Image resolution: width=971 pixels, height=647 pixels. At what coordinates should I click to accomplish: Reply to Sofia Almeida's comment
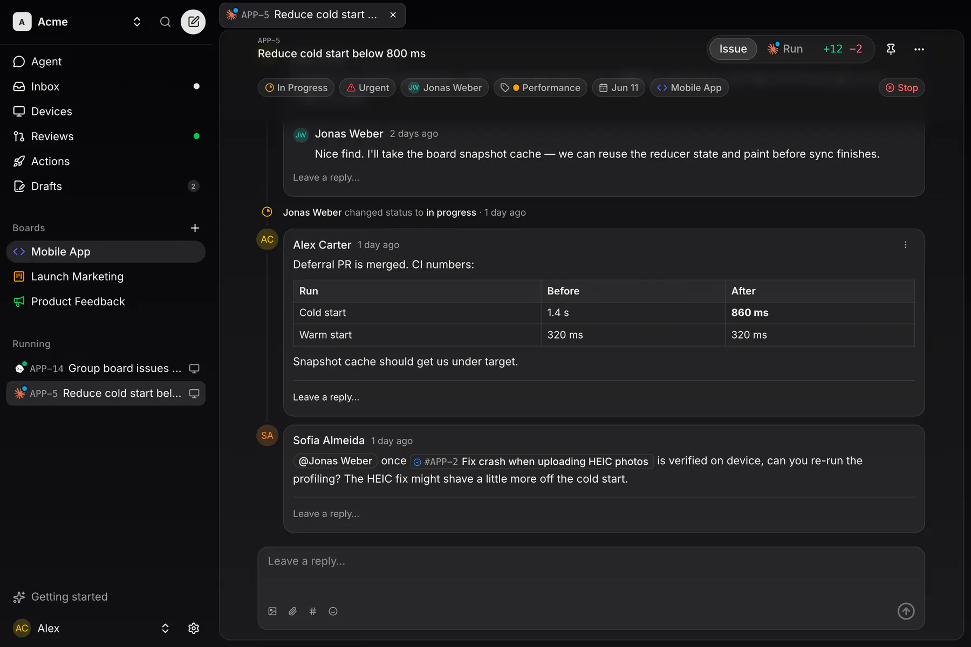tap(326, 514)
